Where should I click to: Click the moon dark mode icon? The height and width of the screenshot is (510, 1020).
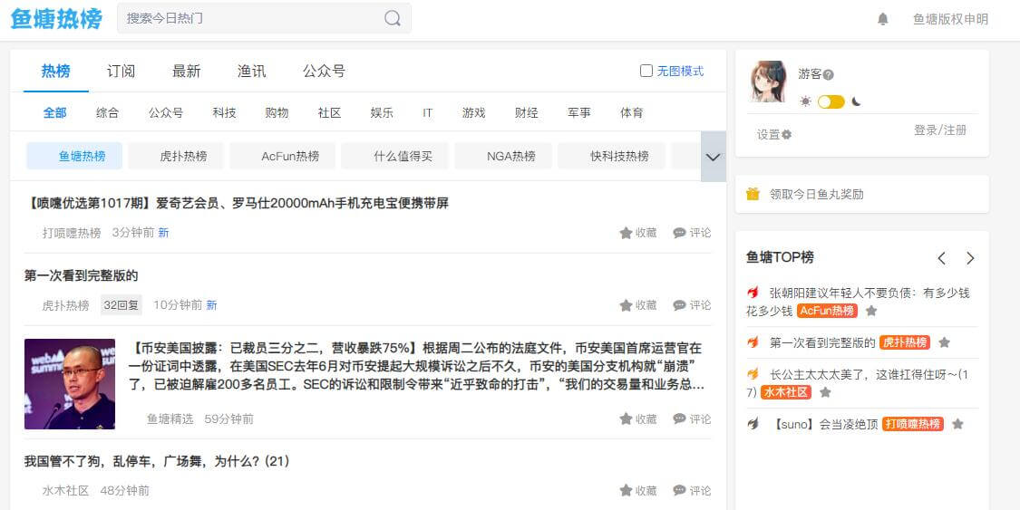coord(856,101)
